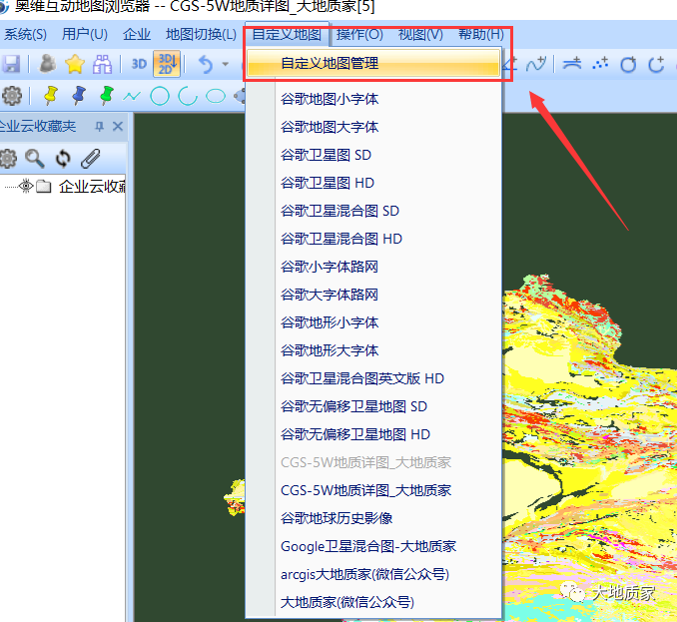The height and width of the screenshot is (622, 677).
Task: Refresh the favorites panel with the sync icon
Action: (63, 159)
